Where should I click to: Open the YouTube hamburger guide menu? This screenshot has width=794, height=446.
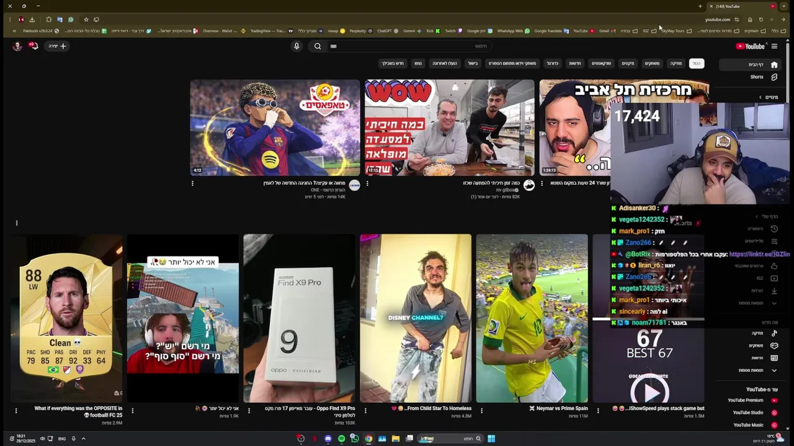point(774,46)
